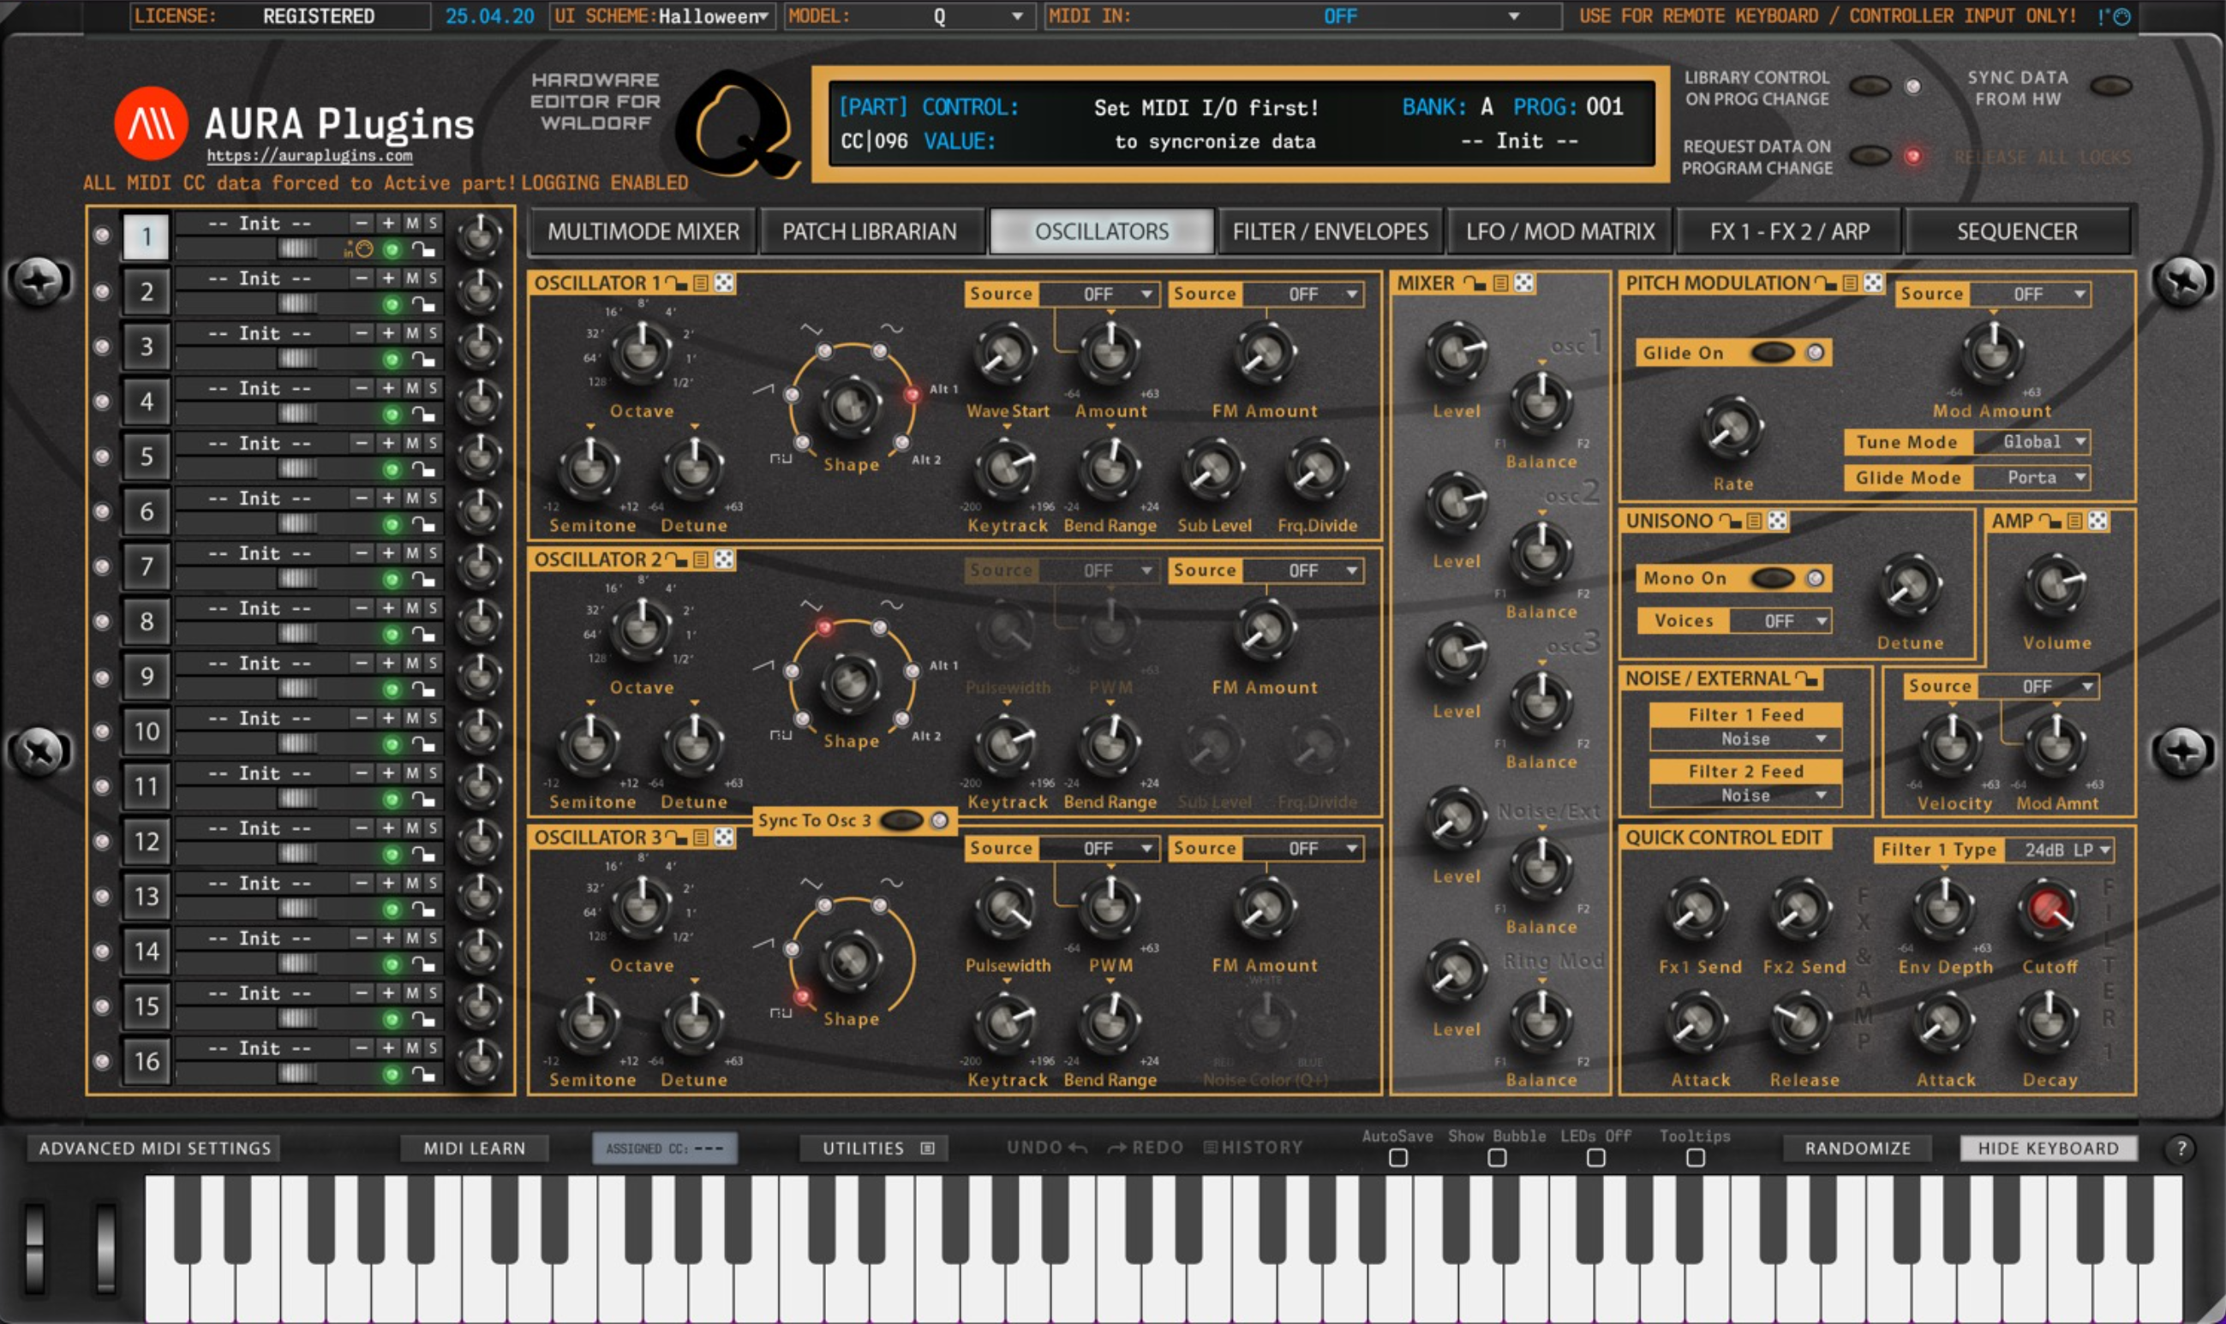Click the Oscillator 1 randomize dice icon
Screen dimensions: 2226x1324
tap(724, 283)
